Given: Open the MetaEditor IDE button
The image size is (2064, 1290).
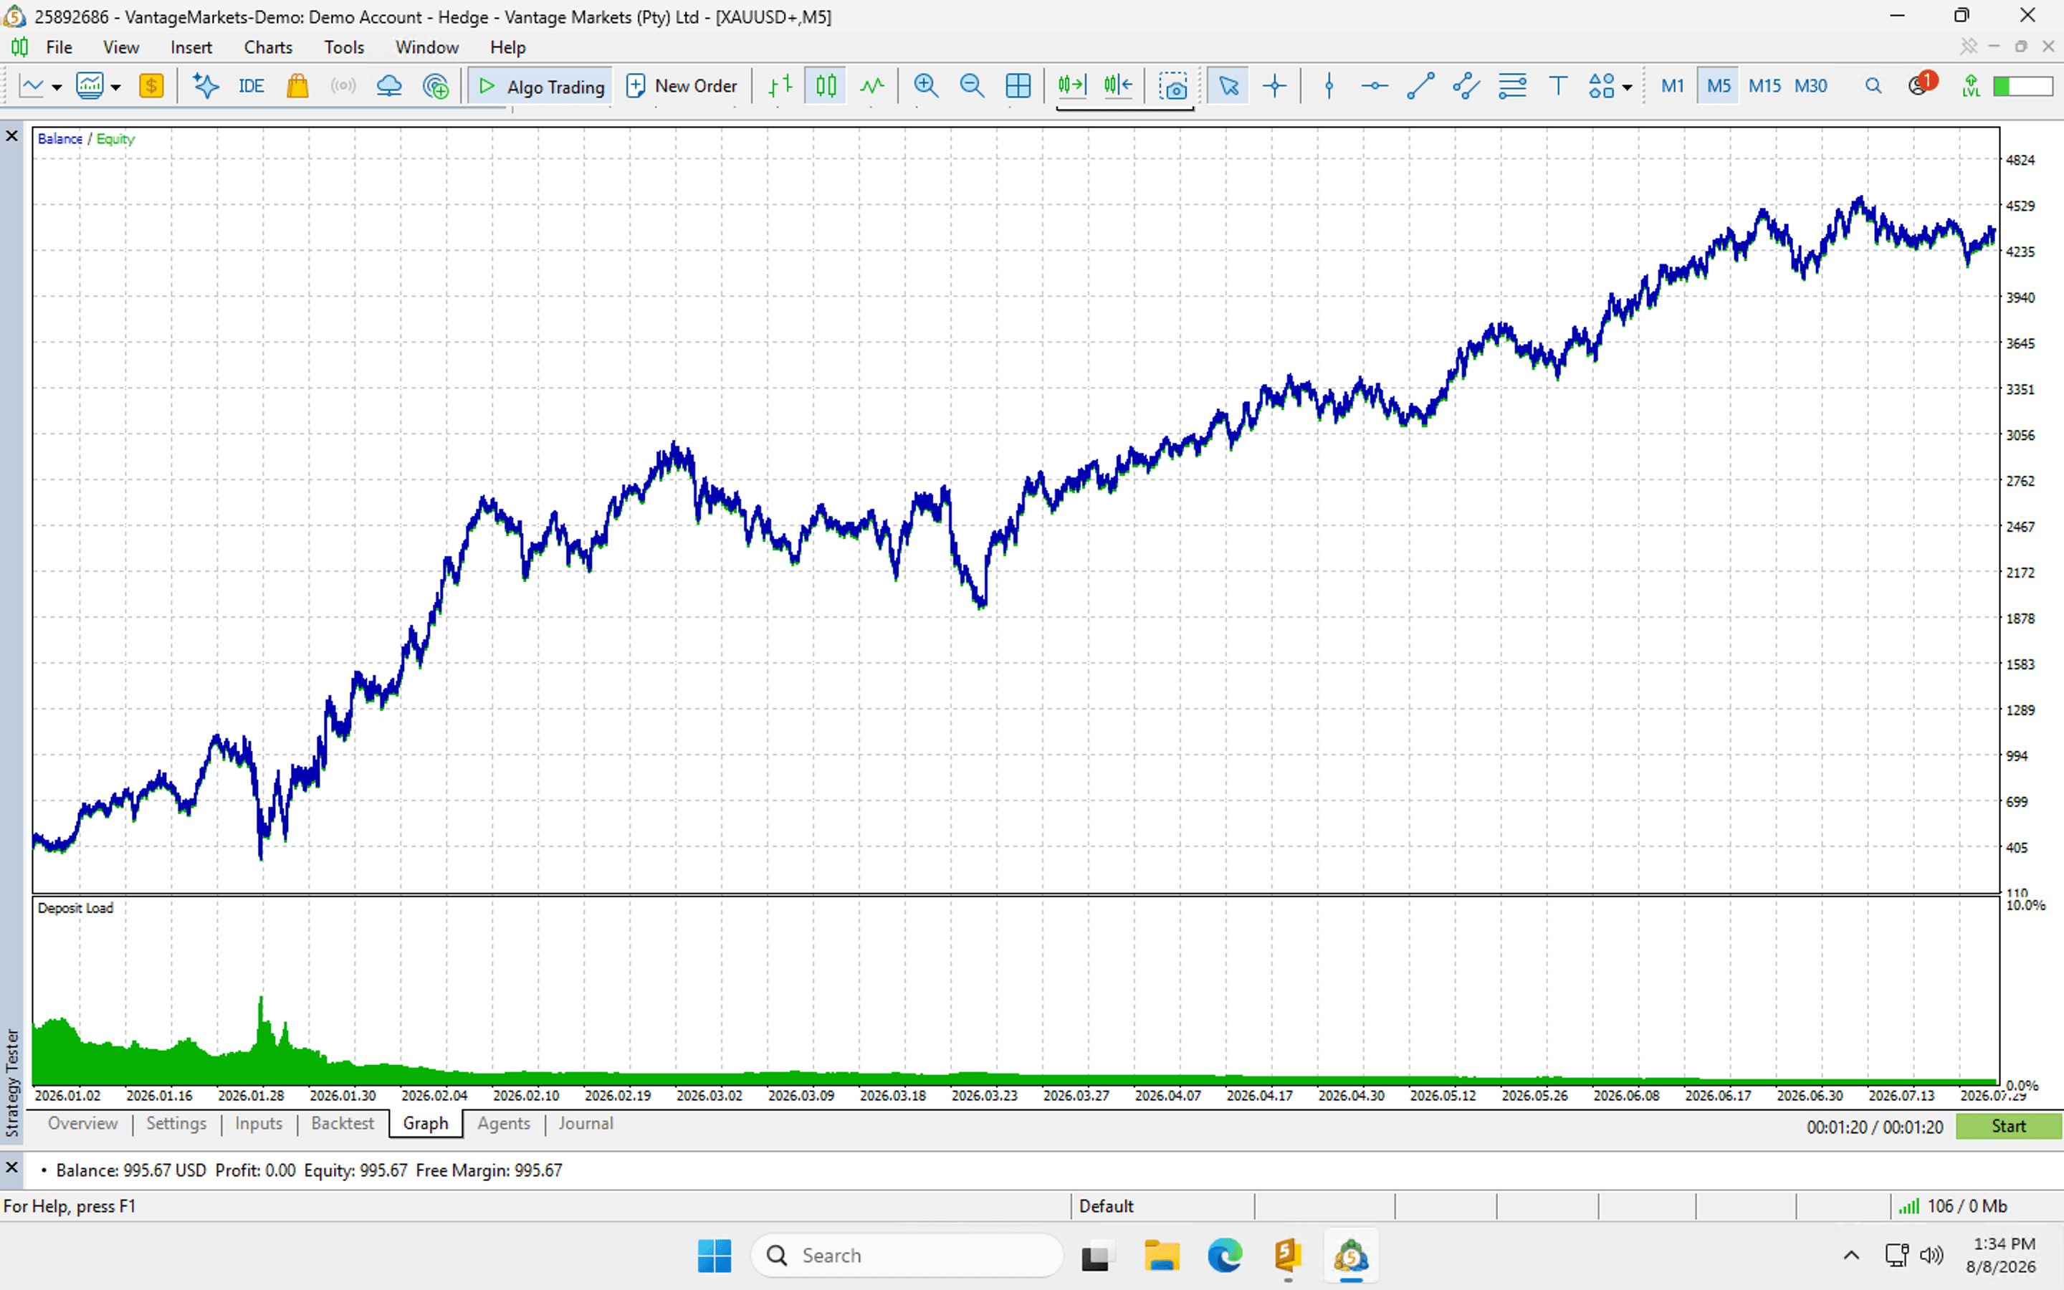Looking at the screenshot, I should click(251, 86).
